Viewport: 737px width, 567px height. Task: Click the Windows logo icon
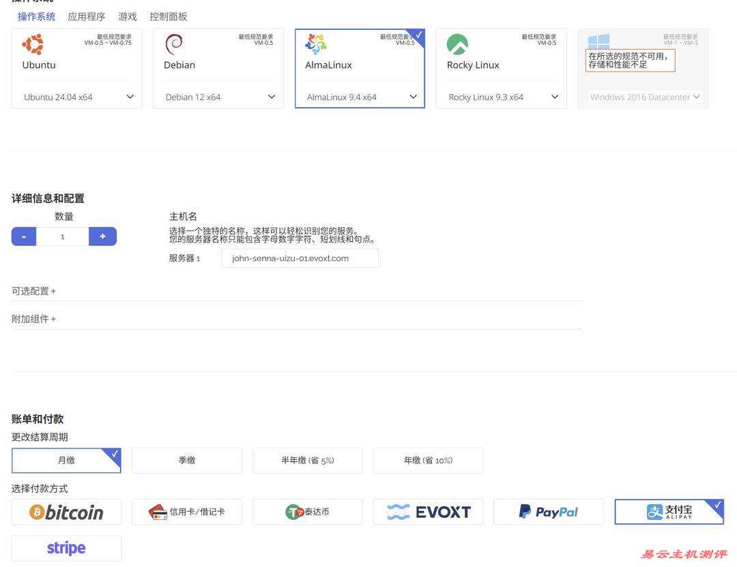[x=598, y=42]
